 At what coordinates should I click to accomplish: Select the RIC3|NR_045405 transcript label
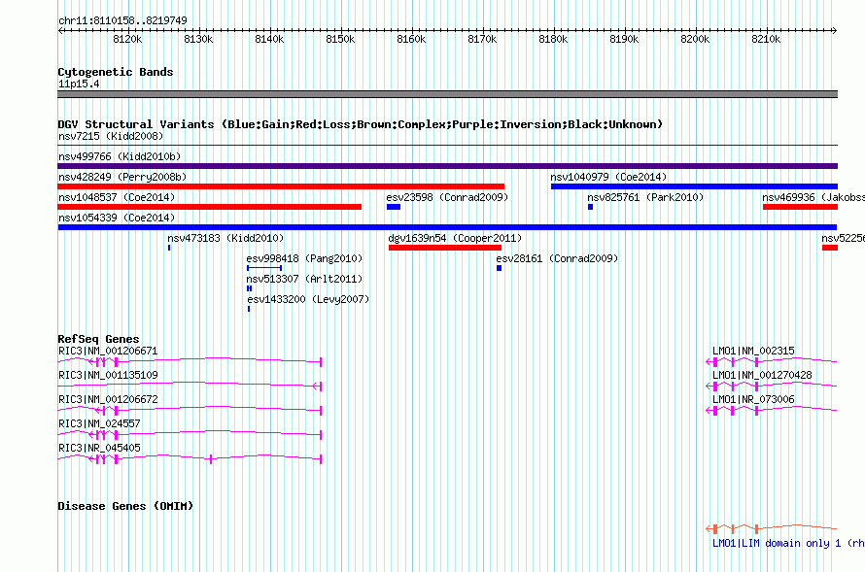pos(99,448)
